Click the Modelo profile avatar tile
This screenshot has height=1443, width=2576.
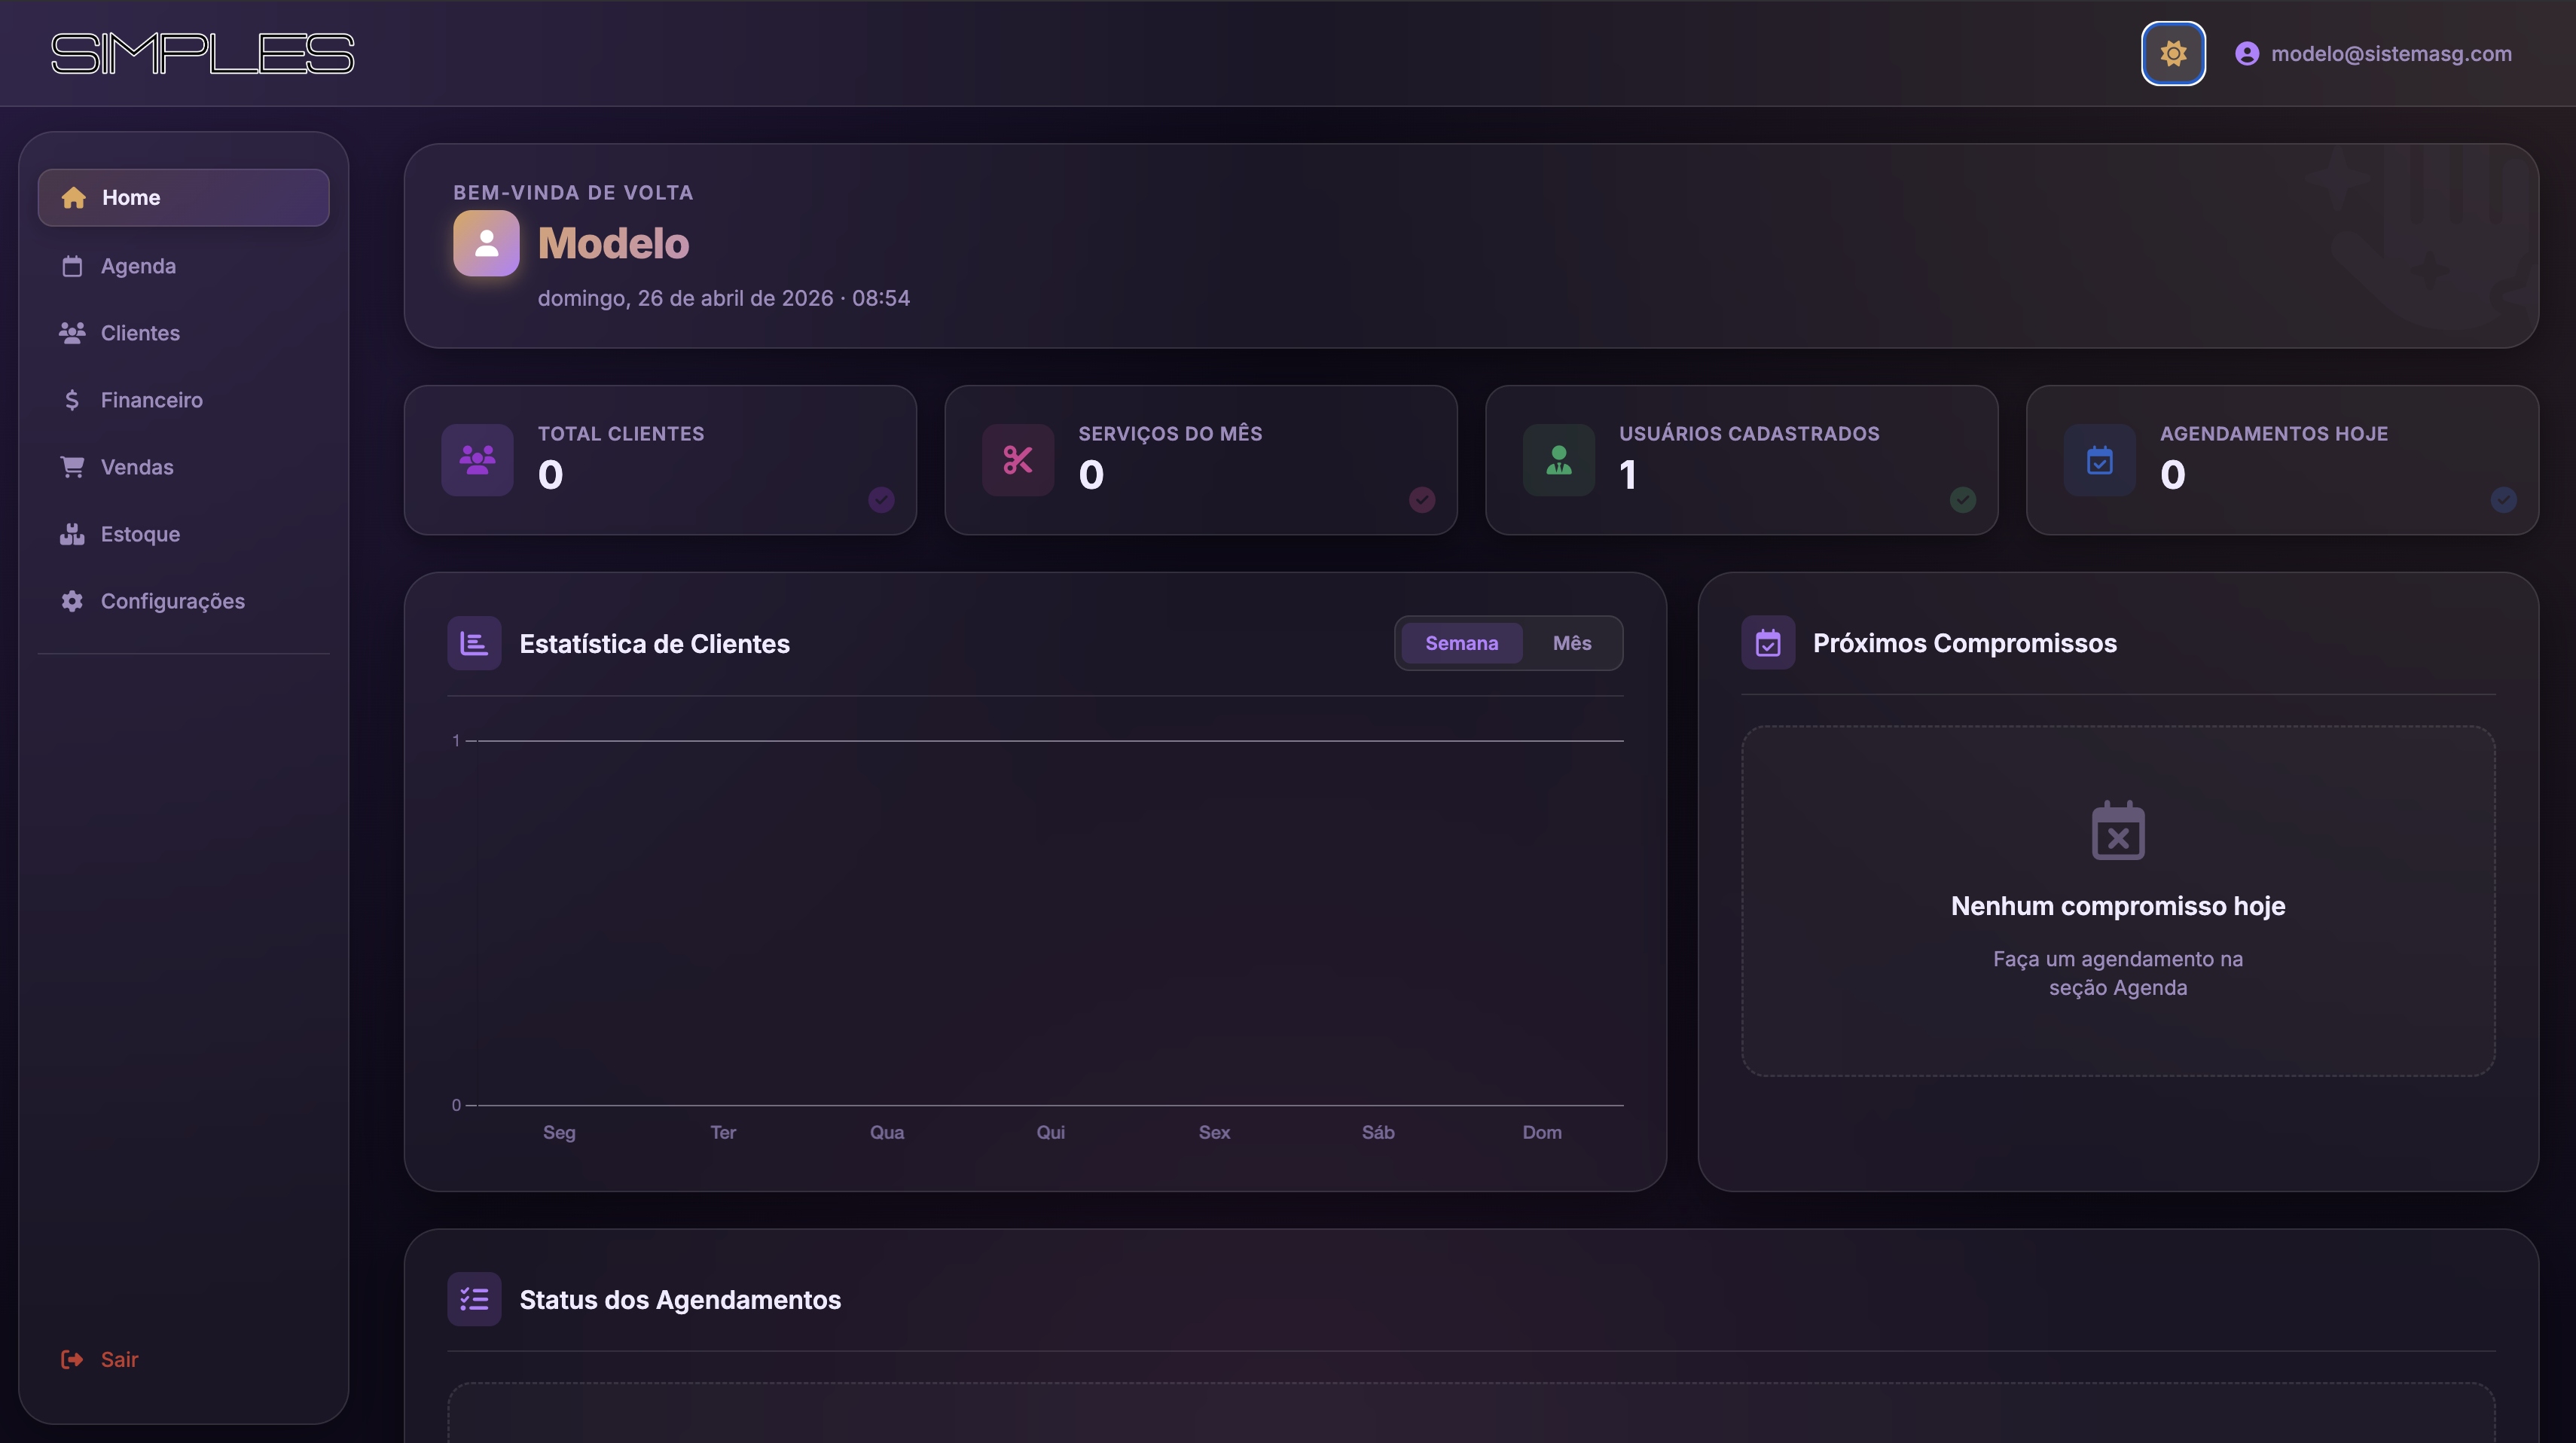(x=486, y=243)
